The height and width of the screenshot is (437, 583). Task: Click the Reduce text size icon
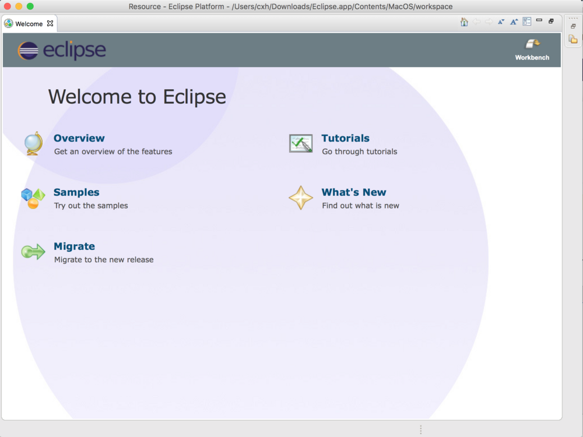pyautogui.click(x=501, y=22)
